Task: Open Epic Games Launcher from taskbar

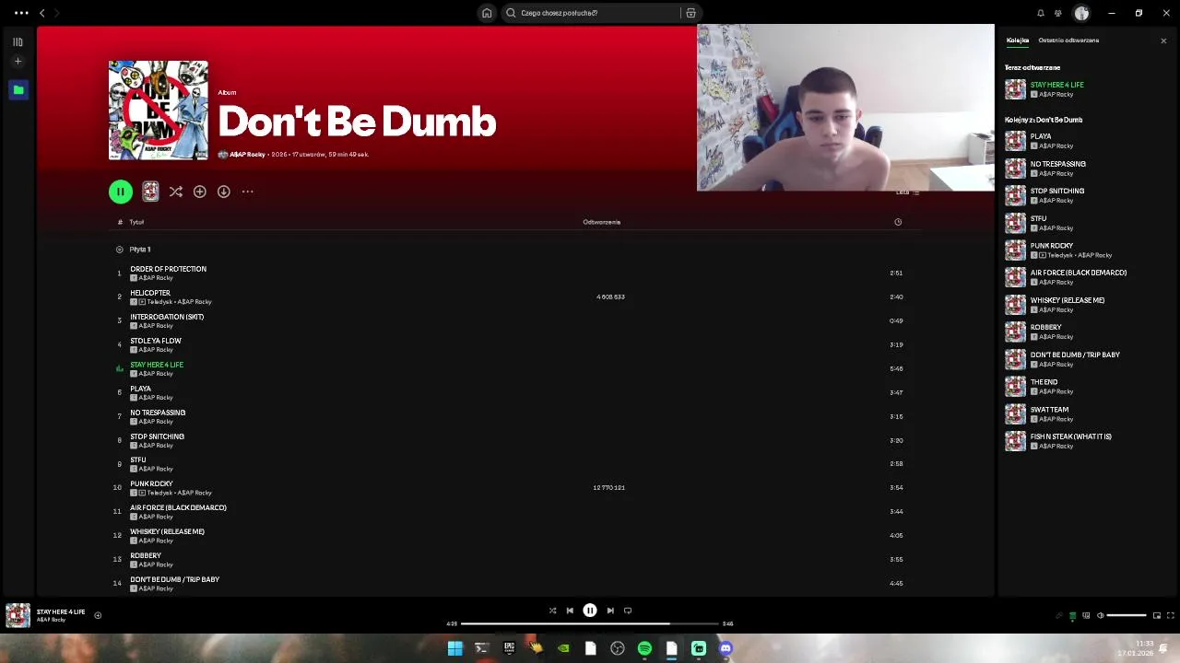Action: tap(509, 648)
